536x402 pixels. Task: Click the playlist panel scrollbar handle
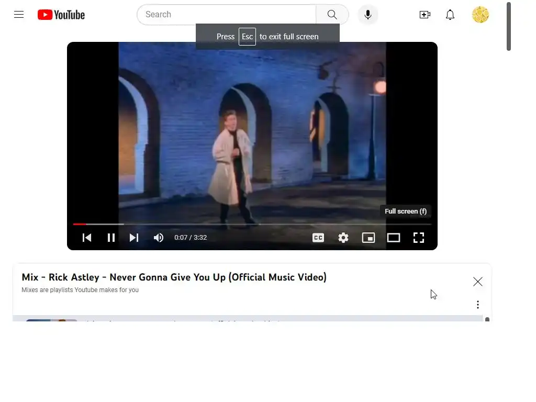point(487,319)
